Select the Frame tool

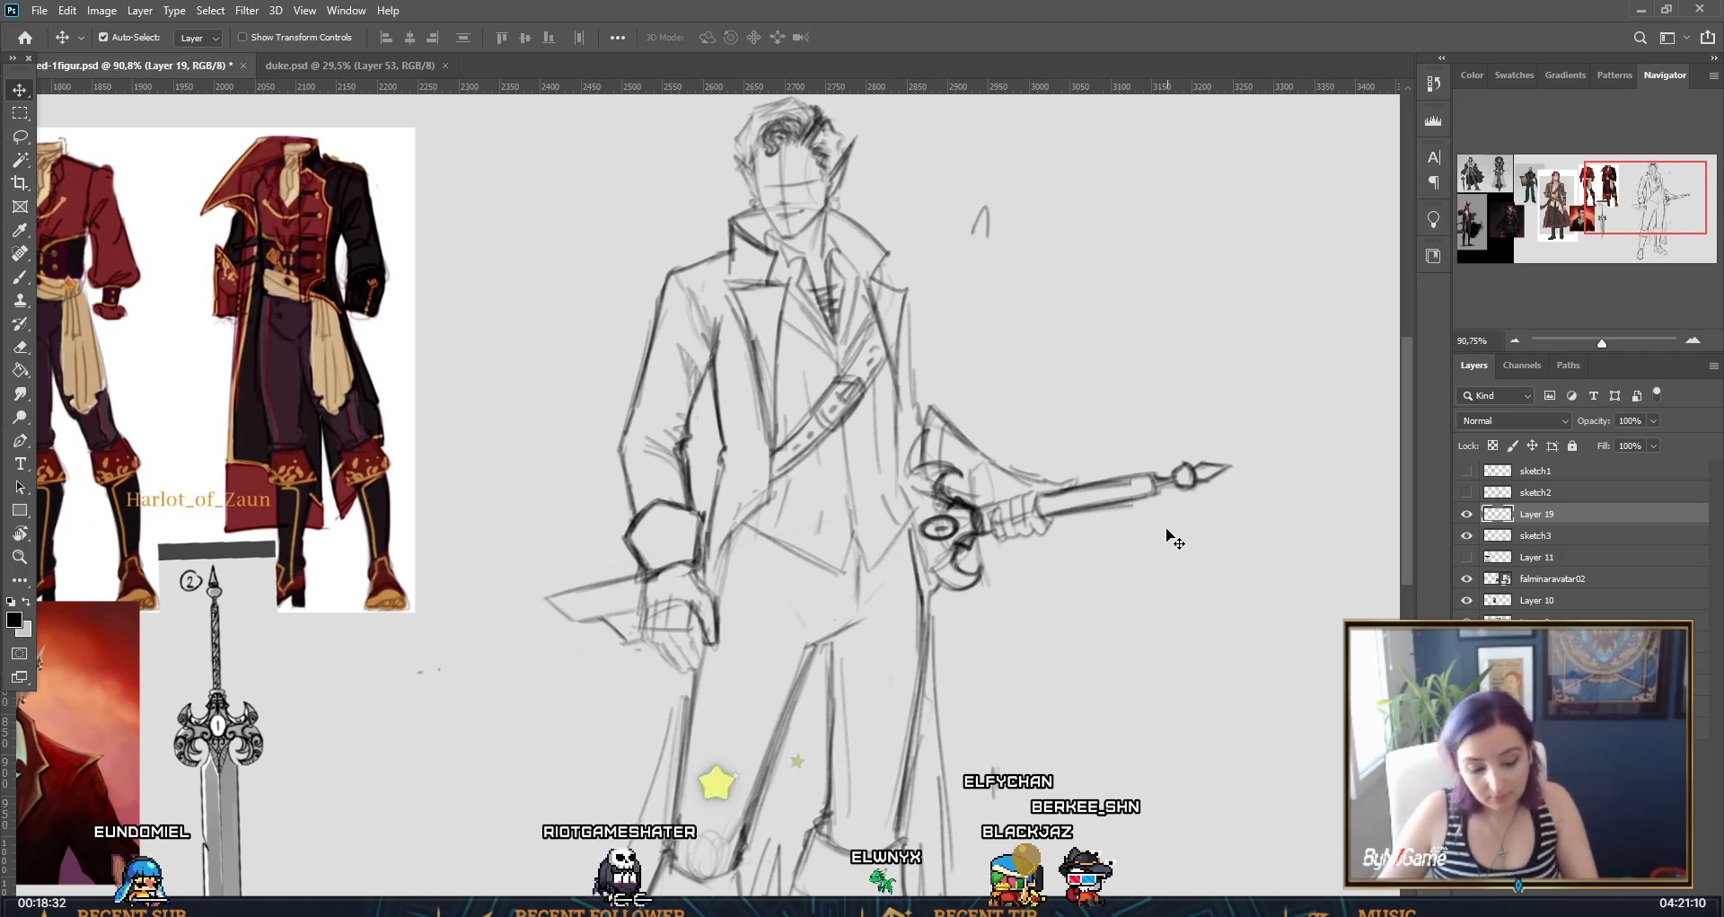click(x=20, y=207)
